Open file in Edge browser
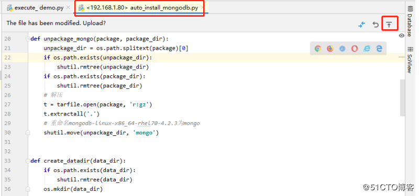Image resolution: width=419 pixels, height=196 pixels. 379,49
